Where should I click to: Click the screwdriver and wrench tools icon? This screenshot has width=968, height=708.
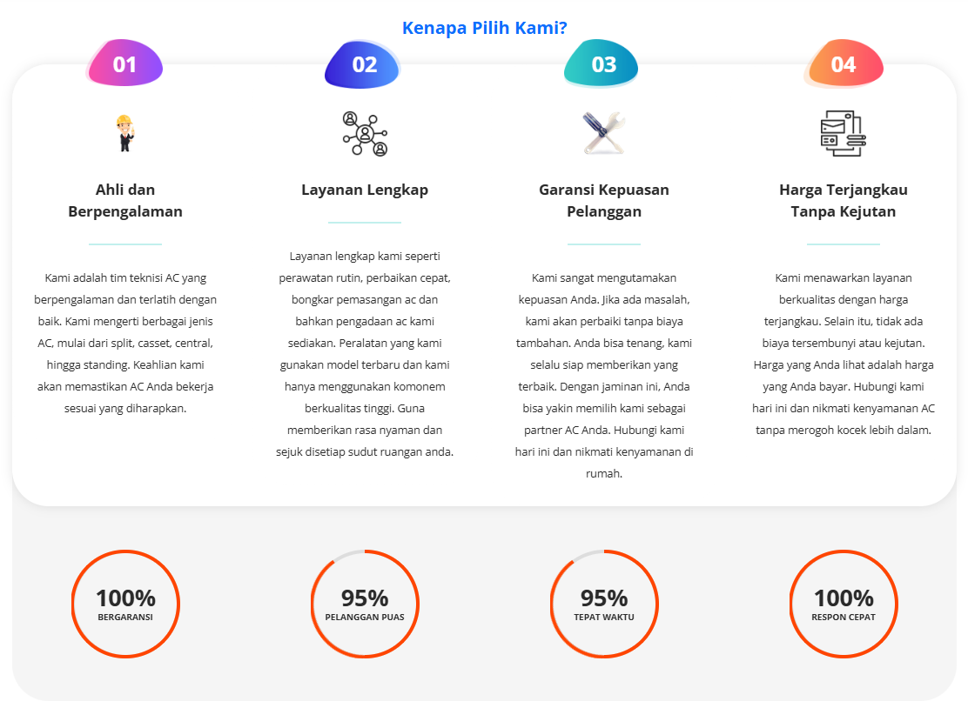click(604, 132)
